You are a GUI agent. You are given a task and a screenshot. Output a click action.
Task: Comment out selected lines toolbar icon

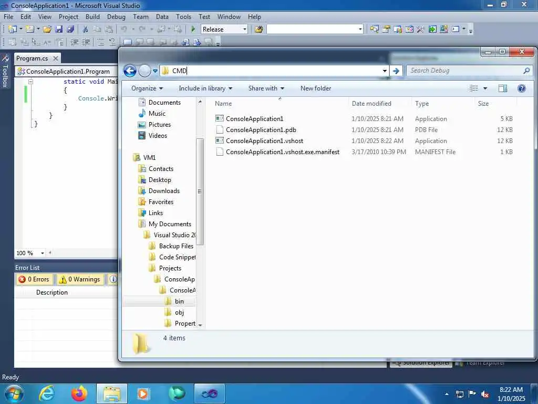point(100,42)
